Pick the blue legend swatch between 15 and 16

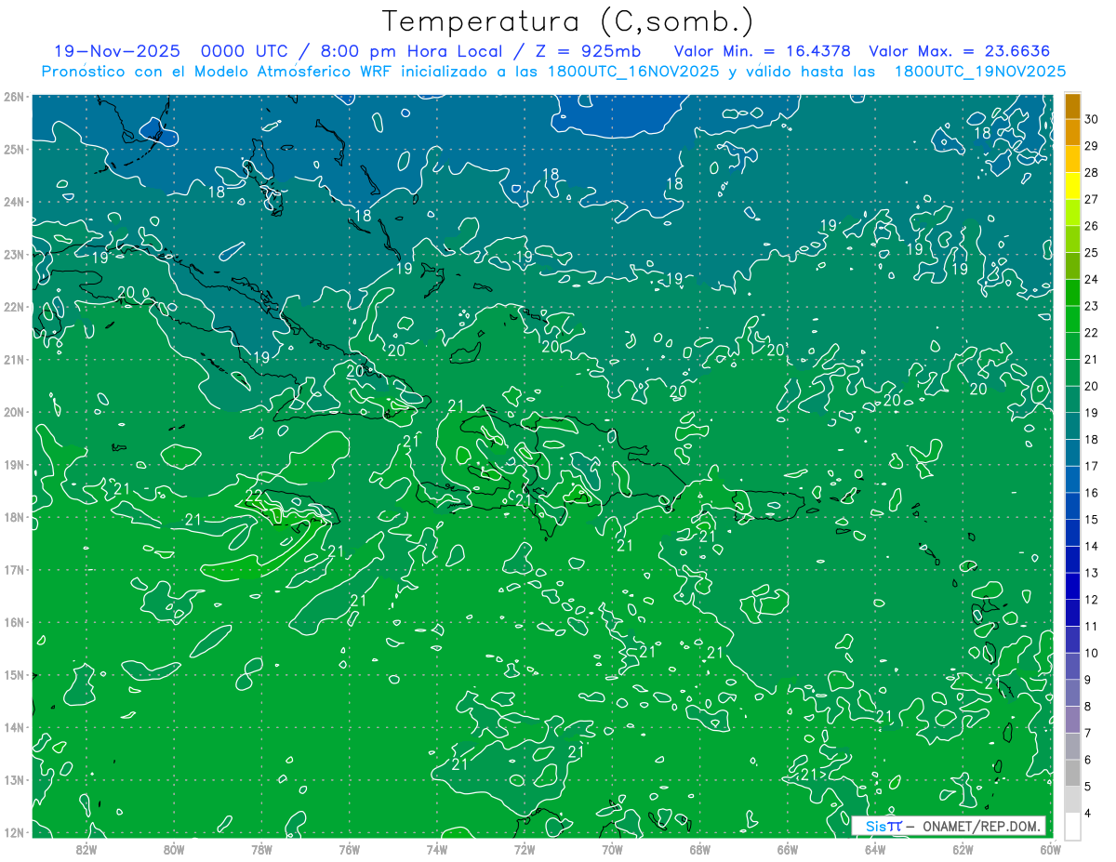[x=1073, y=506]
